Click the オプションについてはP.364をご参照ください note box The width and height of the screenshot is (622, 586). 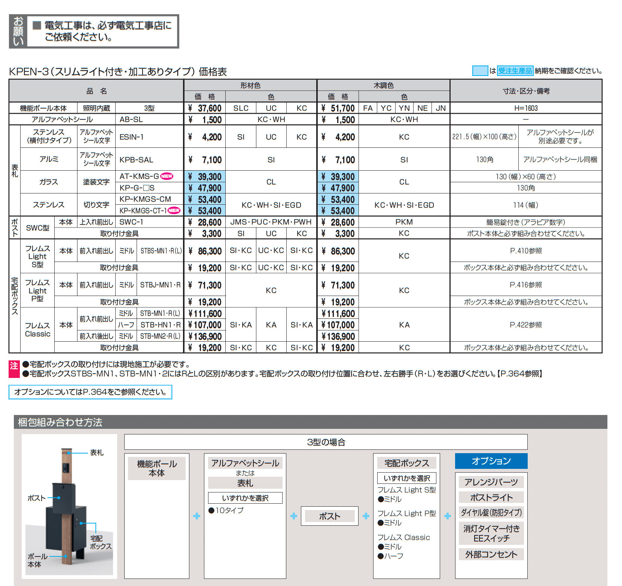click(90, 392)
